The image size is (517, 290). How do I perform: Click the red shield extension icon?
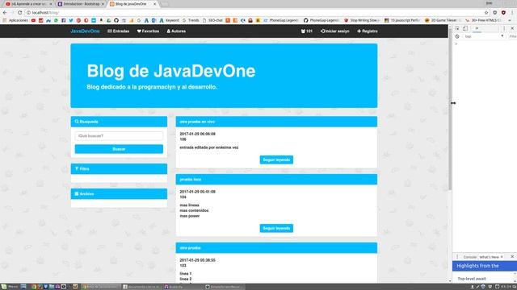coord(503,13)
